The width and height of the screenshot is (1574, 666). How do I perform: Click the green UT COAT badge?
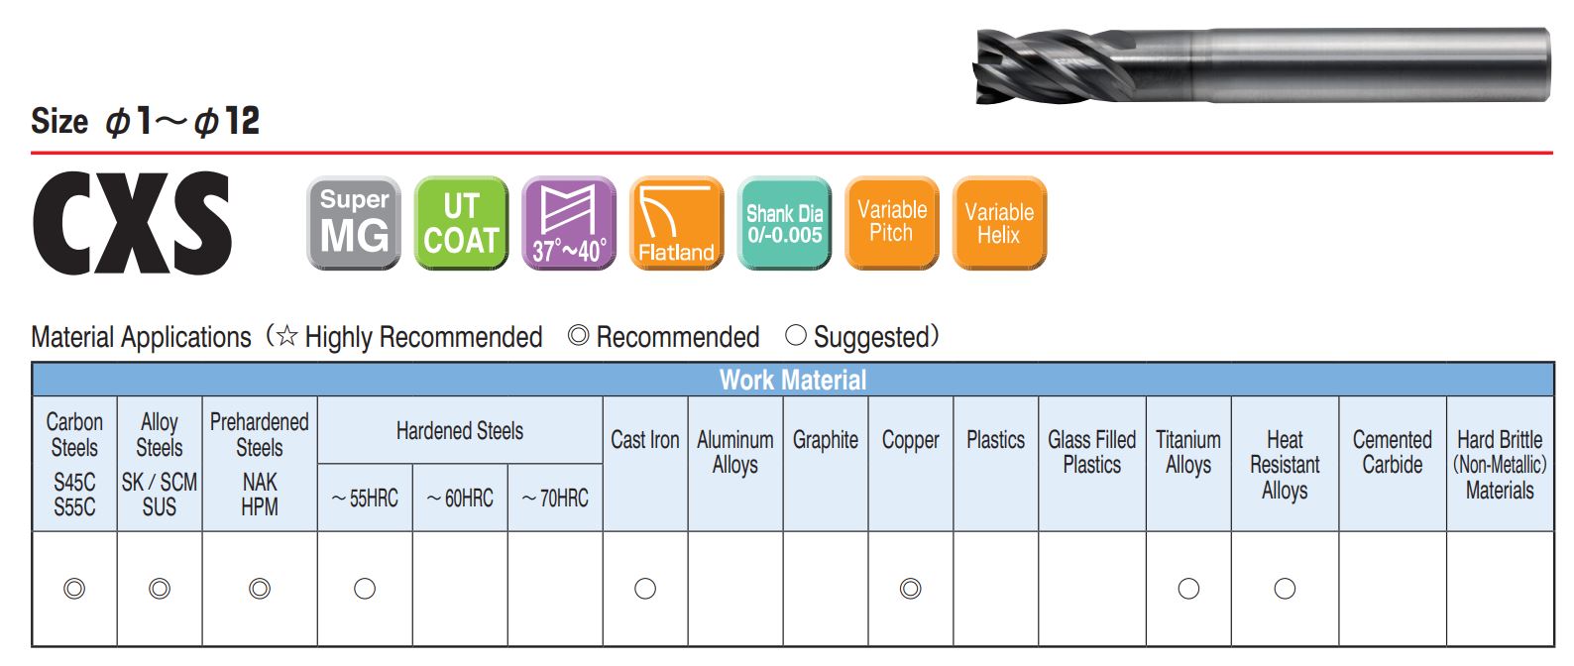click(461, 223)
